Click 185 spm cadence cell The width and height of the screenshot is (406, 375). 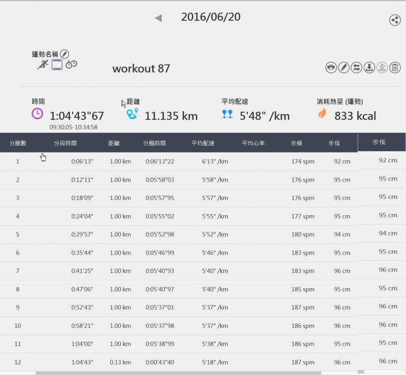[302, 289]
